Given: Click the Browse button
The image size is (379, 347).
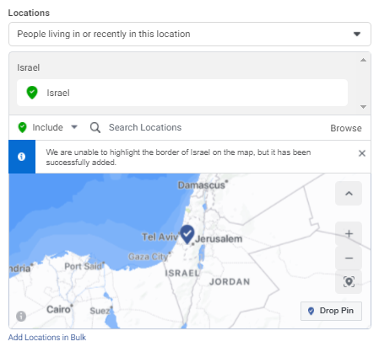Looking at the screenshot, I should [x=346, y=128].
